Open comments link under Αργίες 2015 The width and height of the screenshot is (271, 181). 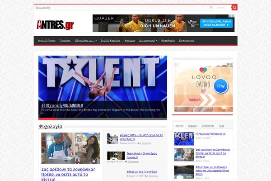pos(145,143)
